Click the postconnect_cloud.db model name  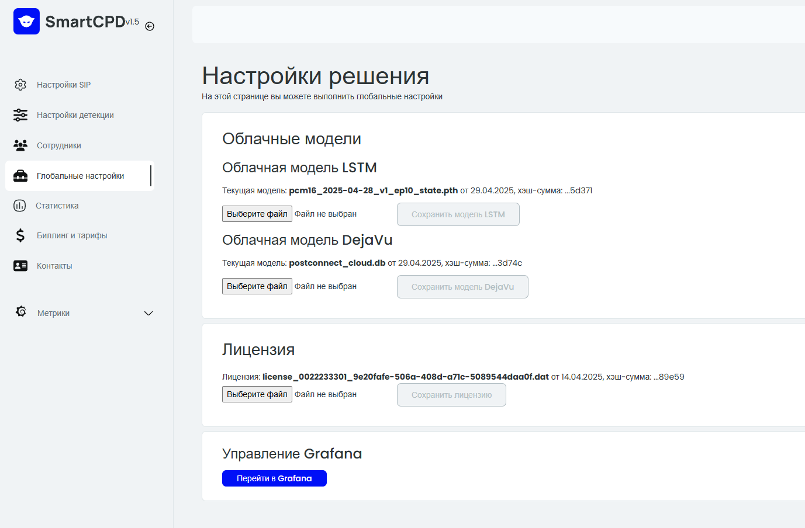[337, 263]
